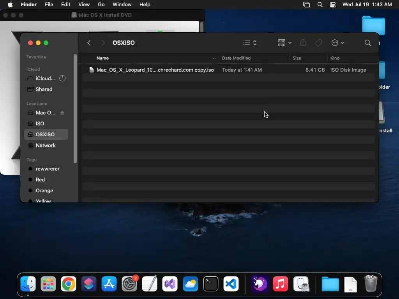Image resolution: width=399 pixels, height=299 pixels.
Task: Click Mac OS X Install DVD title
Action: point(105,15)
